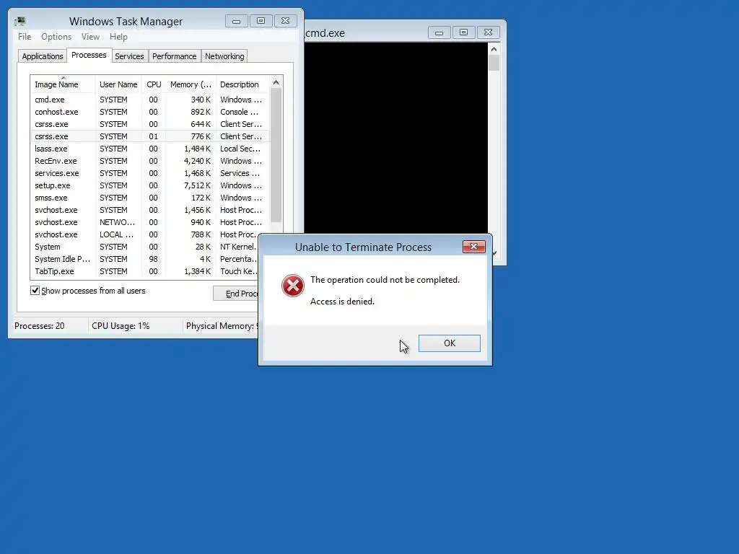Close the cmd.exe window
The height and width of the screenshot is (554, 739).
point(488,32)
